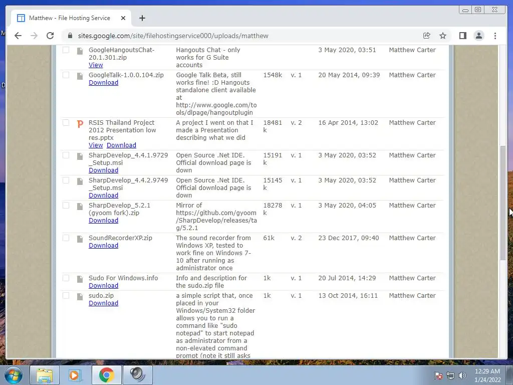
Task: Click the date 23 Dec 2017, 09:40
Action: [349, 238]
